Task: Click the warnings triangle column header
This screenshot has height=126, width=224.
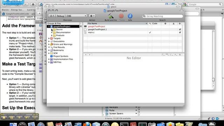Action: coord(174,23)
